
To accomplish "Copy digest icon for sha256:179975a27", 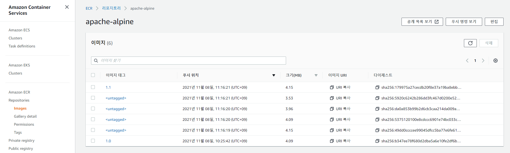I will pos(377,87).
